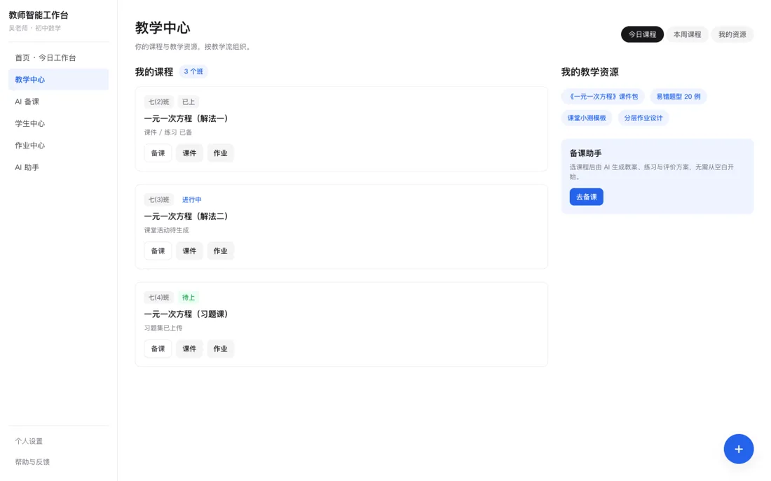Click 课件 for 七(2)班 course

189,153
